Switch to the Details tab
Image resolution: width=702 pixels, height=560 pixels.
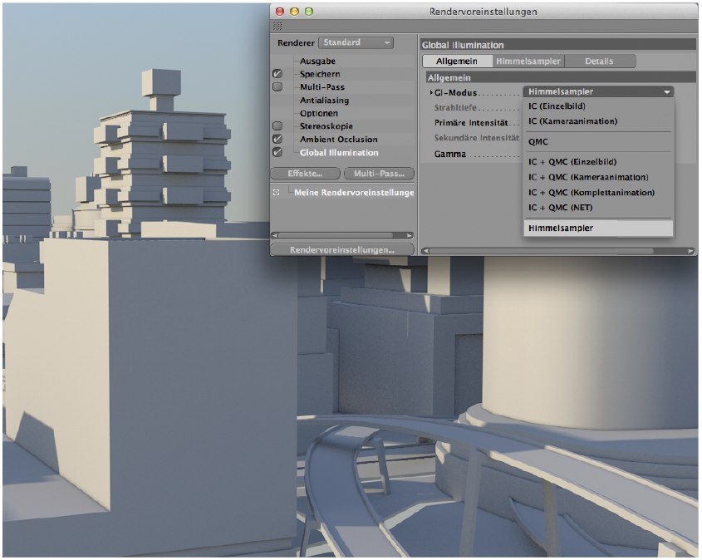pyautogui.click(x=598, y=61)
